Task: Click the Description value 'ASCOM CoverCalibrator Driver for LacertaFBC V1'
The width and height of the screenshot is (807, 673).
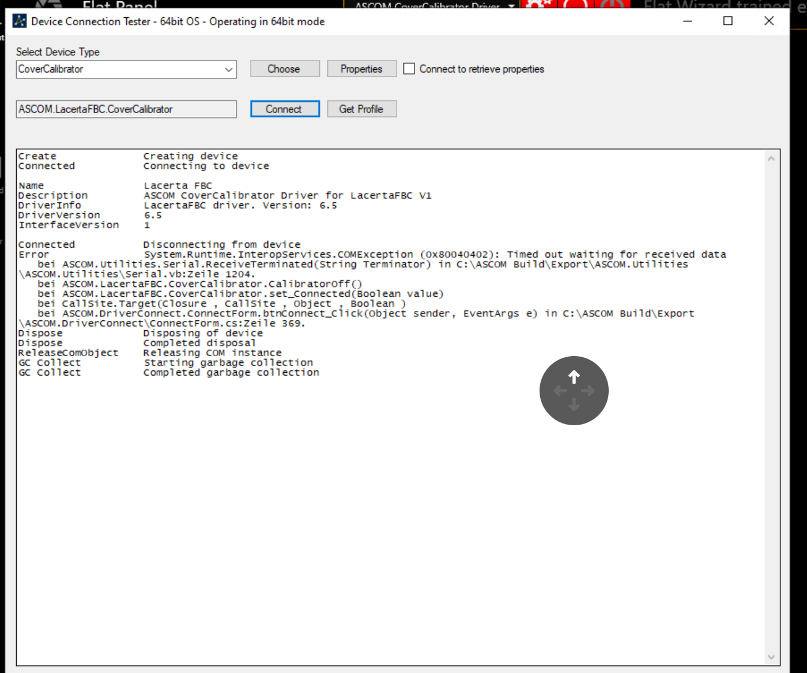Action: [287, 195]
